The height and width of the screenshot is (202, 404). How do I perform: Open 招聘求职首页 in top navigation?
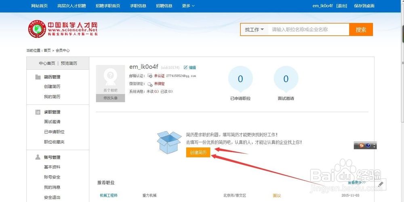pyautogui.click(x=108, y=6)
